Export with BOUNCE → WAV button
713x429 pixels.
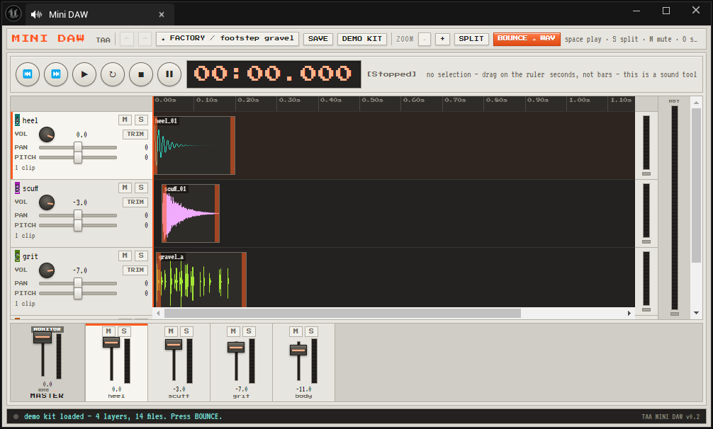[527, 39]
